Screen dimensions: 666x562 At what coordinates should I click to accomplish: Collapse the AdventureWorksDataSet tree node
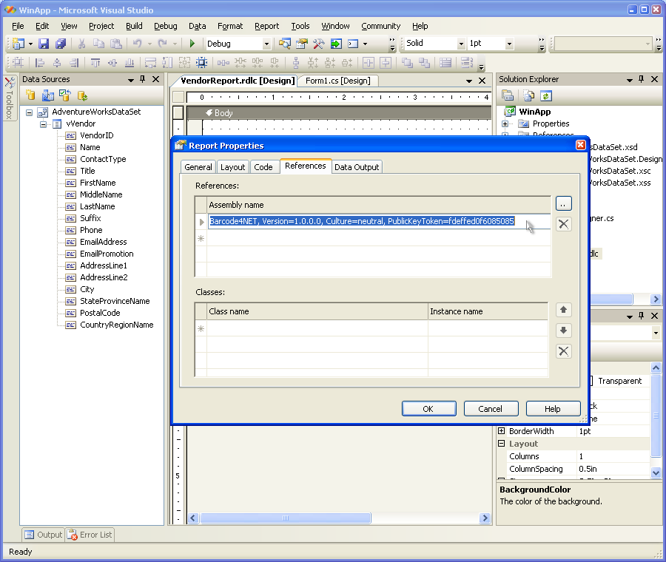(30, 112)
